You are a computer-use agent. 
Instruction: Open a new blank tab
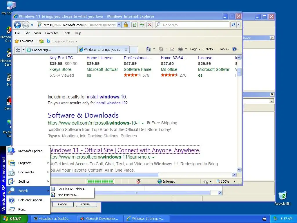[x=133, y=50]
